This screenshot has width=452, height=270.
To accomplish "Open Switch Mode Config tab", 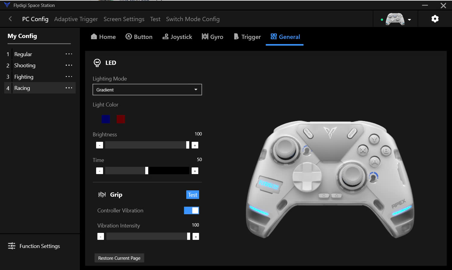I will [x=193, y=19].
